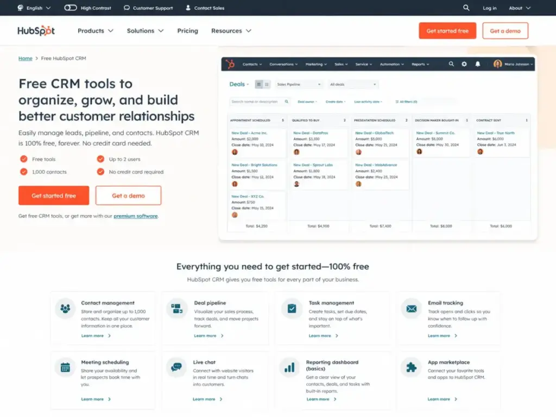Click the Log in link

coord(489,8)
